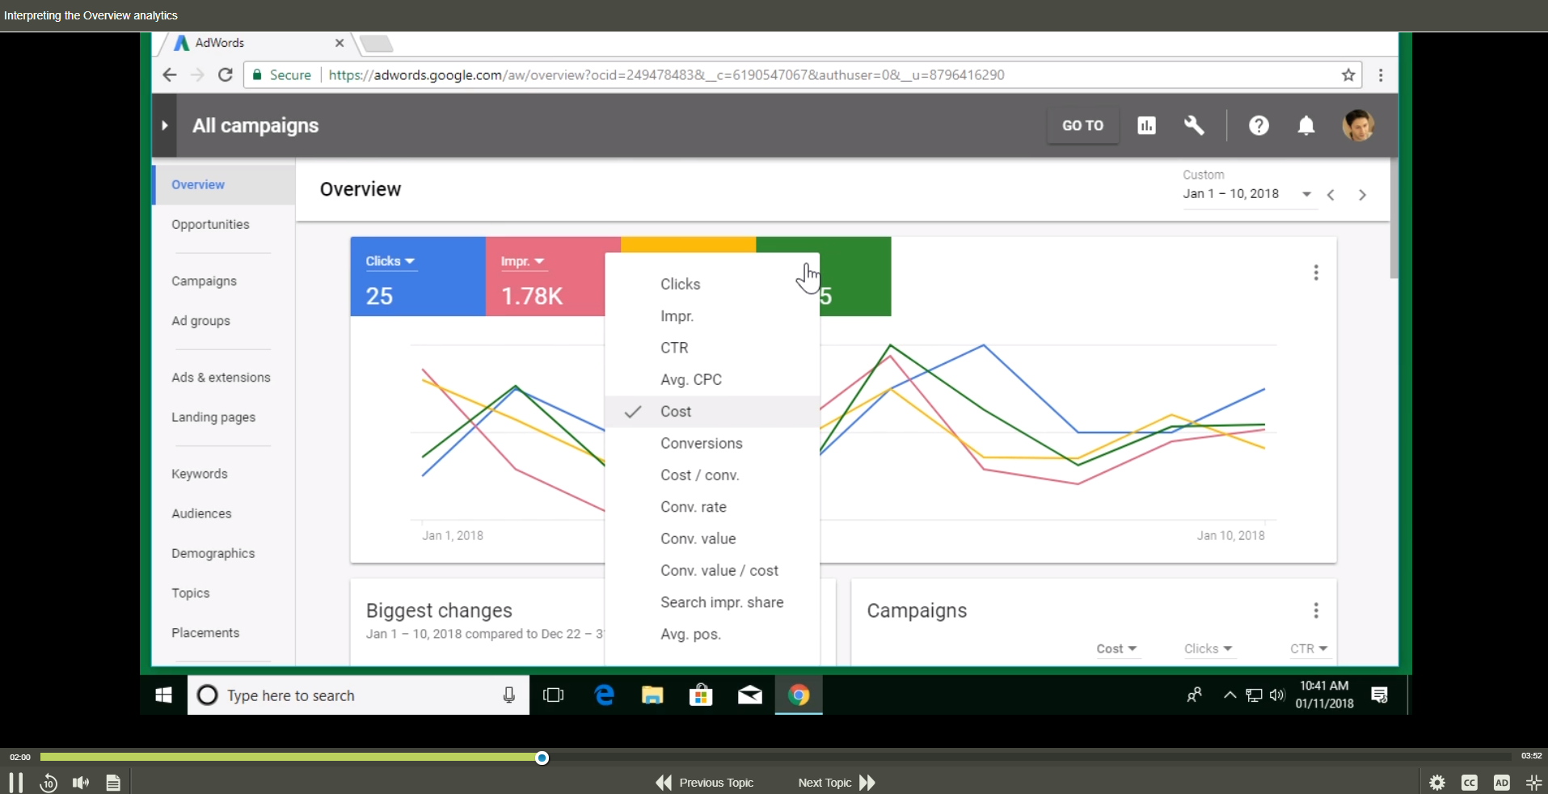
Task: Open the video transcript document icon
Action: [x=112, y=782]
